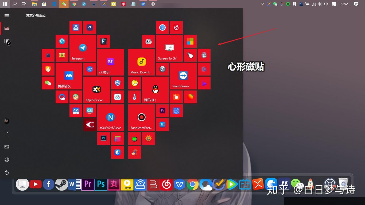The image size is (365, 205).
Task: Open the Power options menu
Action: point(7,173)
